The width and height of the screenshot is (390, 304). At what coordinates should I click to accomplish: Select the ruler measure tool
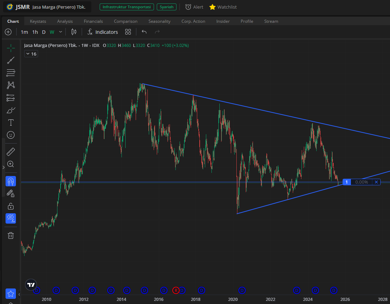coord(11,151)
